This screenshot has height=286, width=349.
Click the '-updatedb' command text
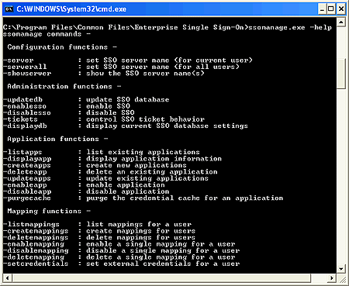click(x=22, y=100)
